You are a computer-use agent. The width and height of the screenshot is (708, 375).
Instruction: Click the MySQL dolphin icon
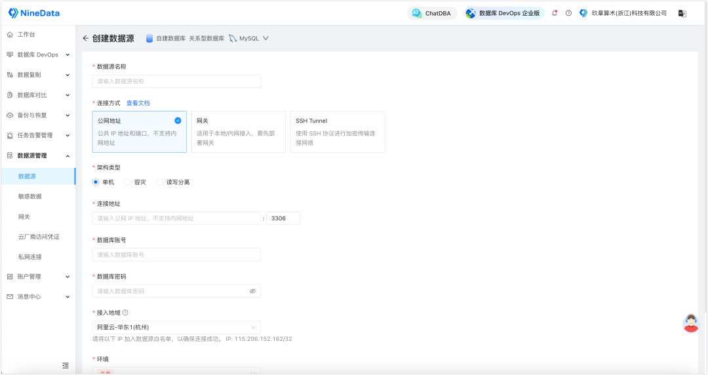(x=233, y=39)
